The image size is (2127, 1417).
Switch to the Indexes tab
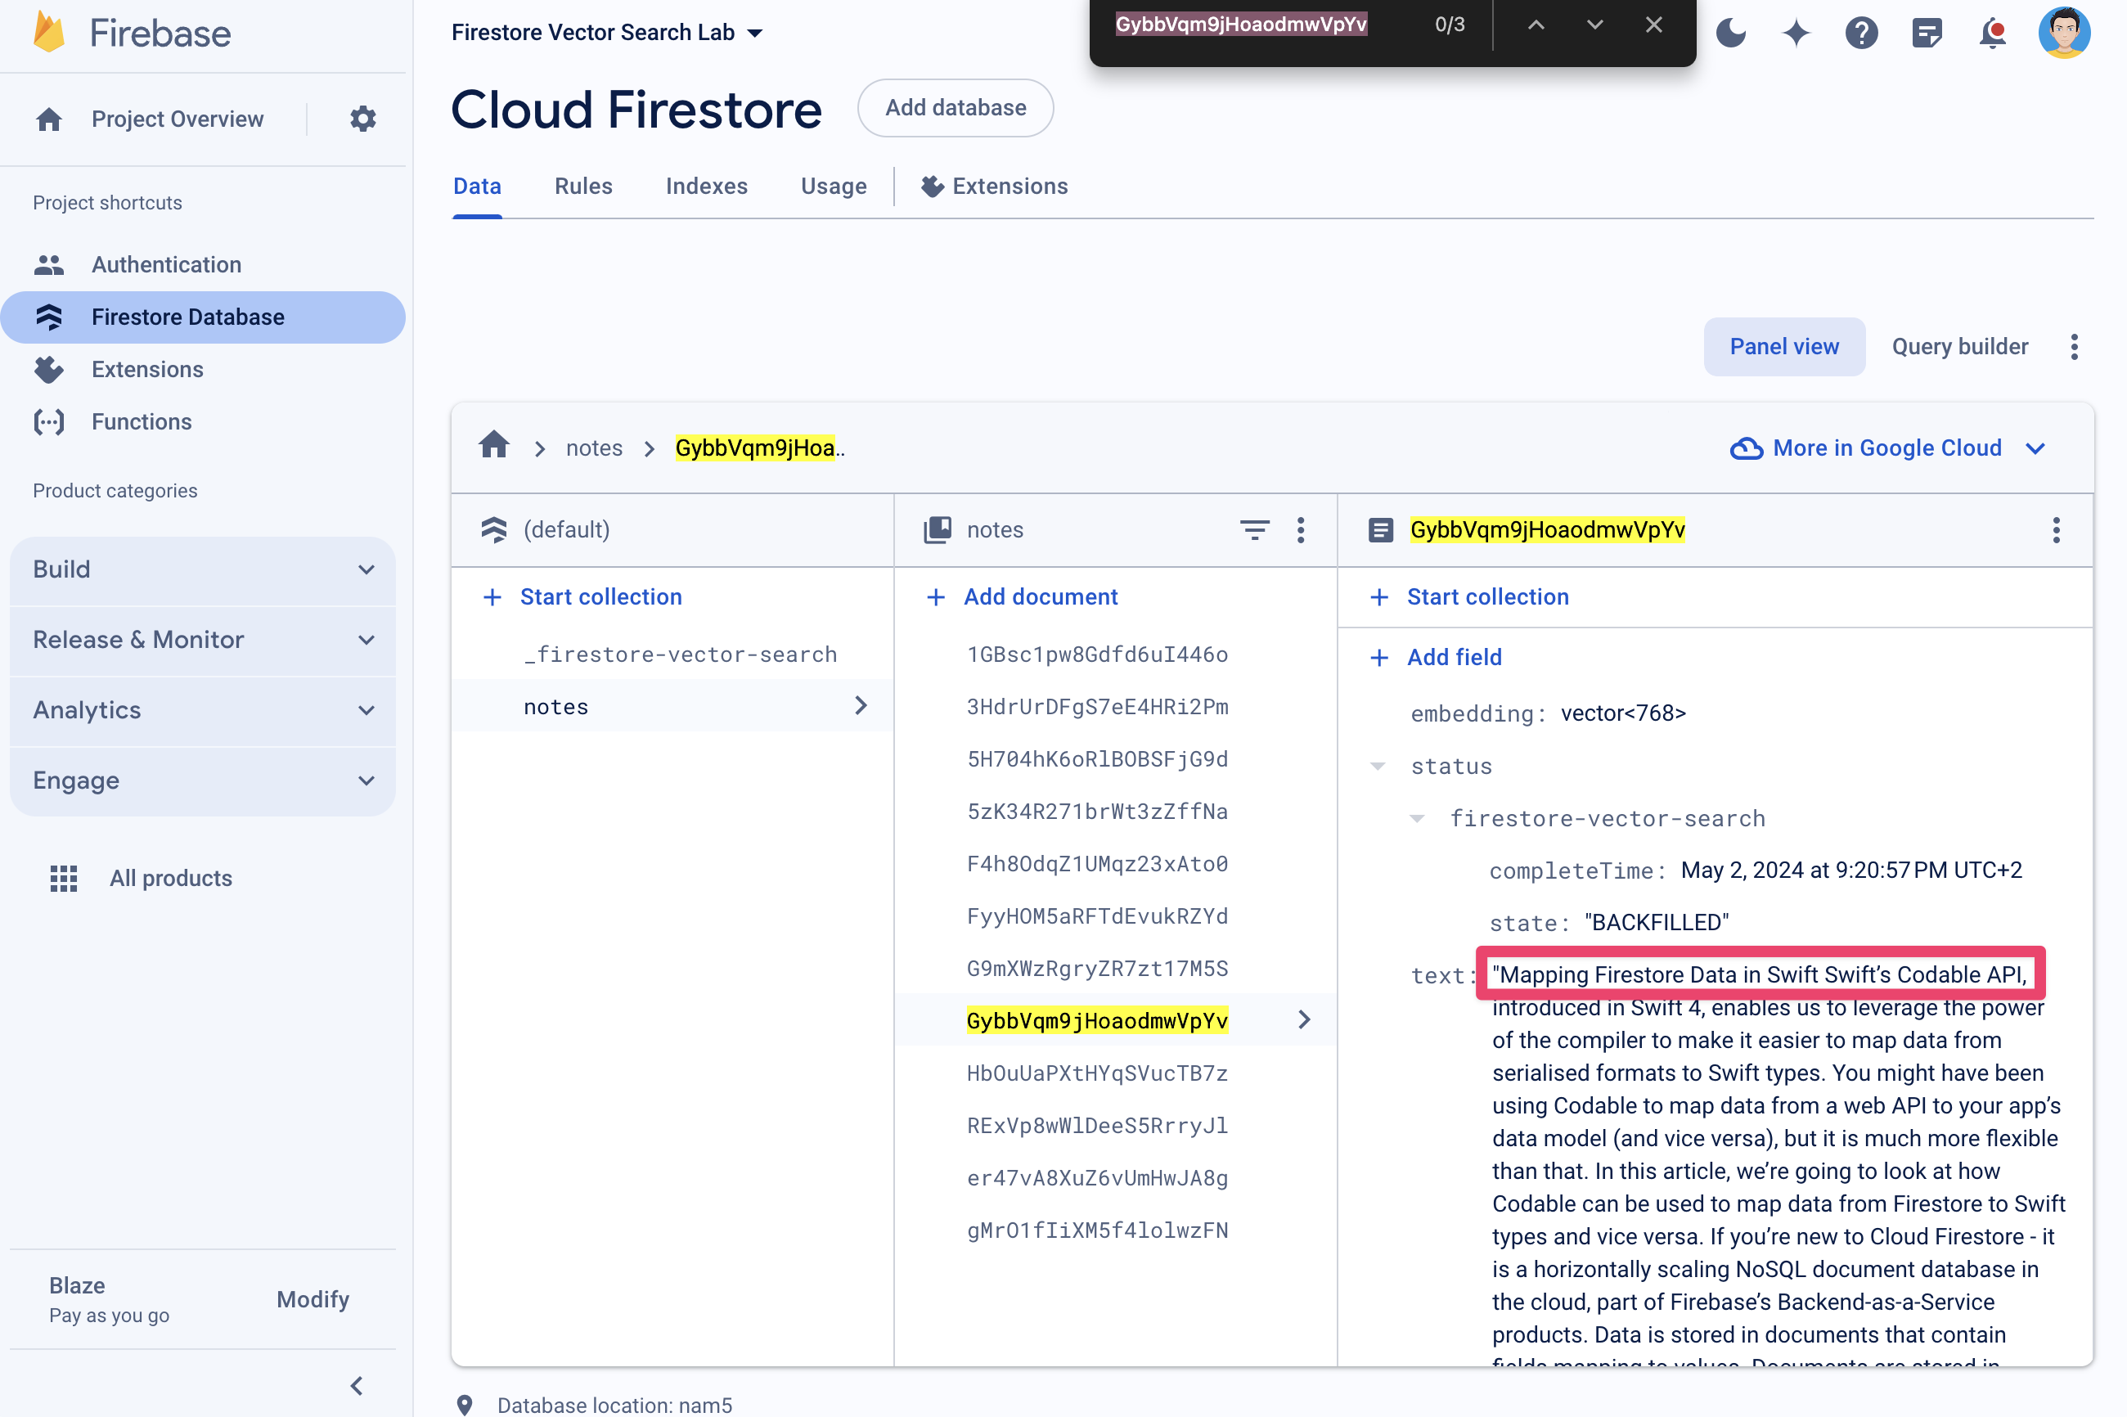coord(707,185)
